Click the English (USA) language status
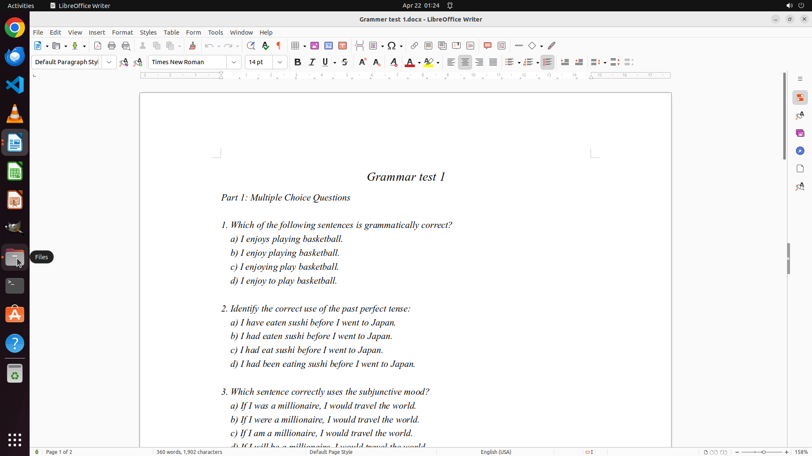Screen dimensions: 812x456 tap(496, 452)
